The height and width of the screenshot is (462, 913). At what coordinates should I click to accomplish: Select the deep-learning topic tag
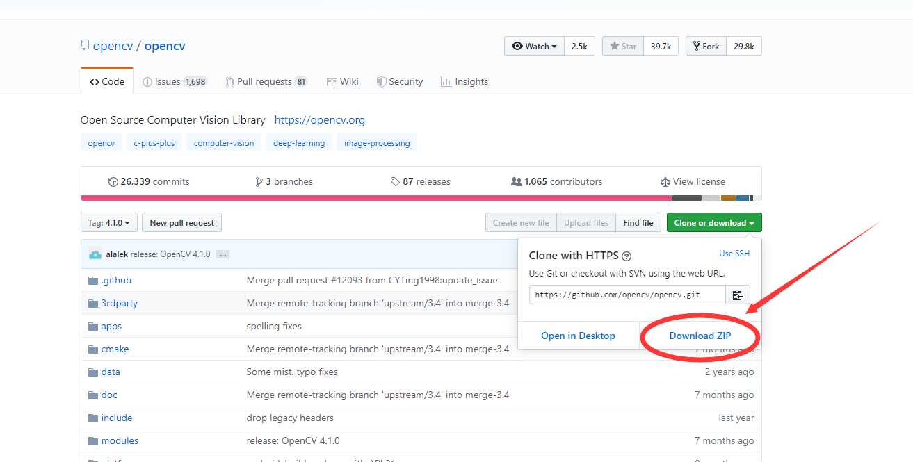(299, 143)
